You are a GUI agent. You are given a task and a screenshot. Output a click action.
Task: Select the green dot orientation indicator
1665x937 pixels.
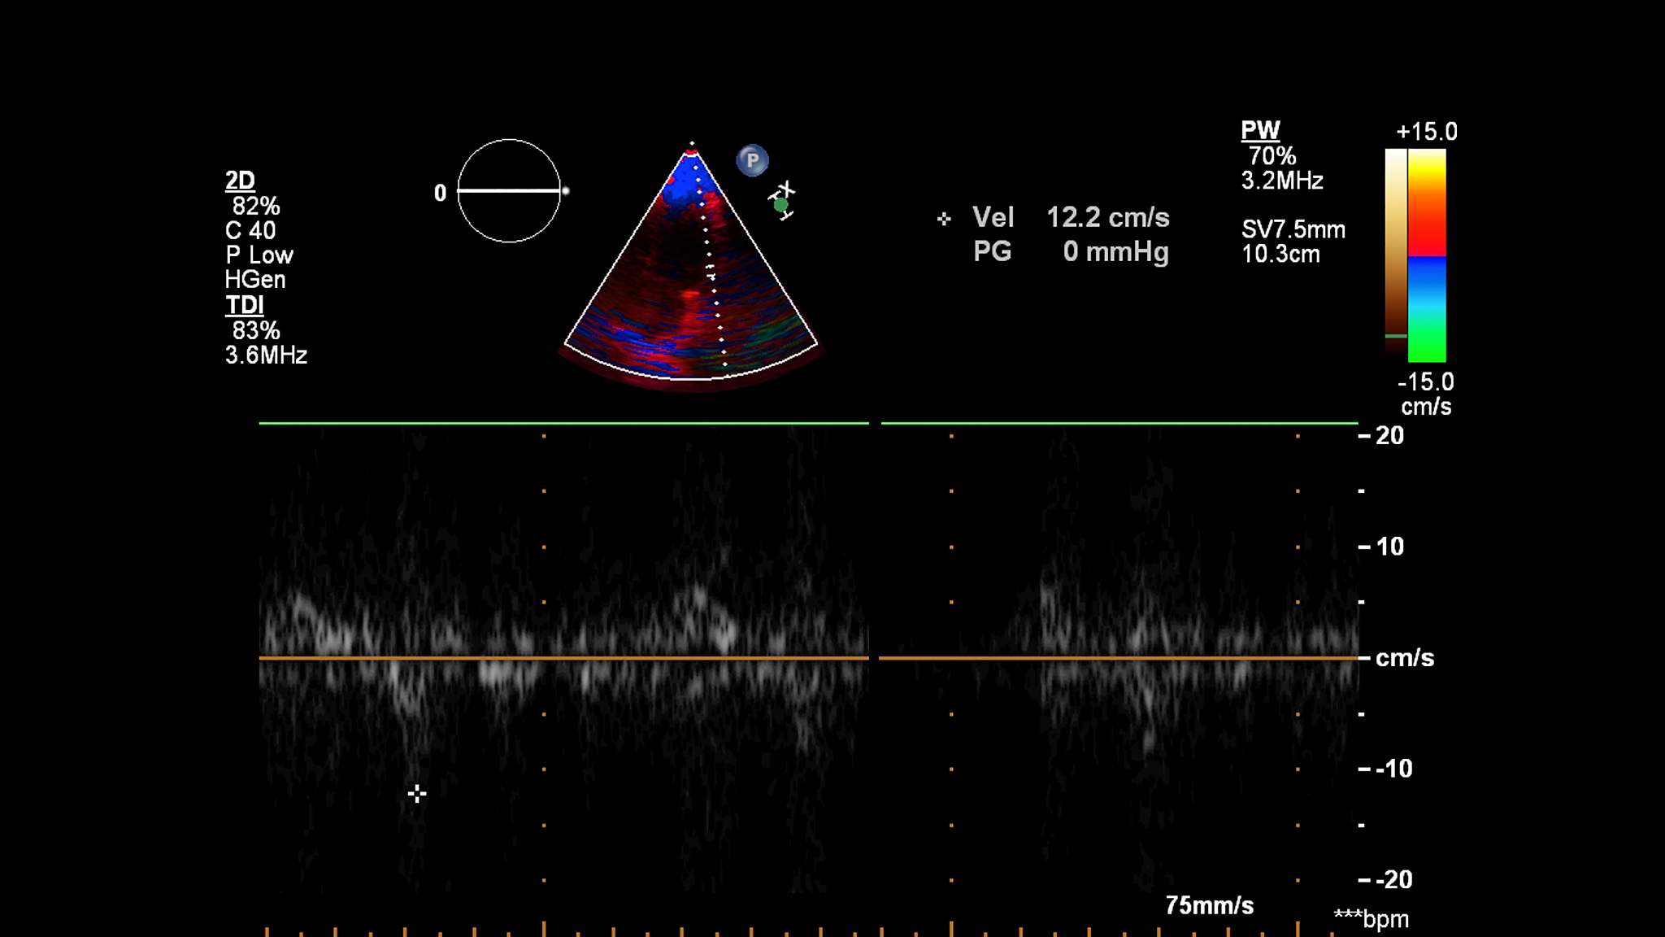tap(780, 205)
